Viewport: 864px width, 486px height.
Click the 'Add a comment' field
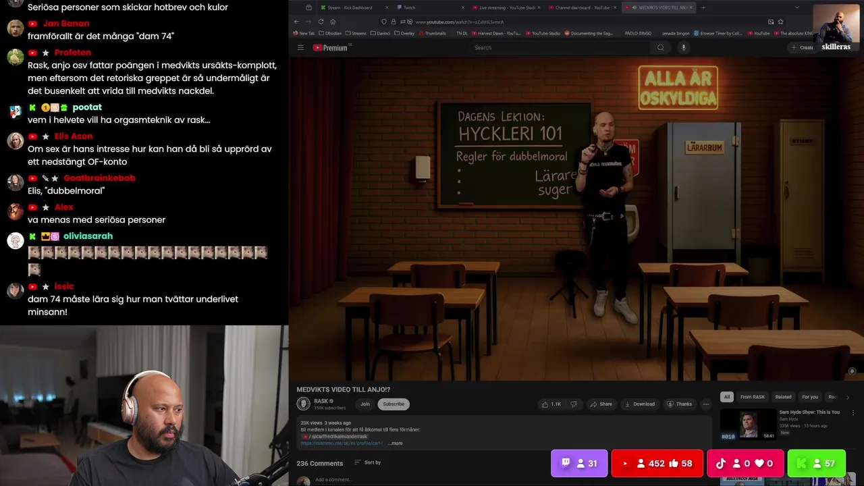[334, 479]
